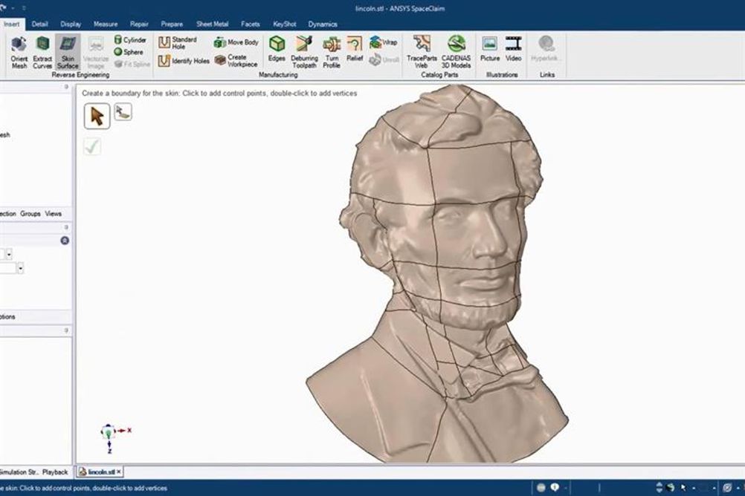Screen dimensions: 745x496
Task: Switch to the Groups panel tab
Action: [30, 214]
